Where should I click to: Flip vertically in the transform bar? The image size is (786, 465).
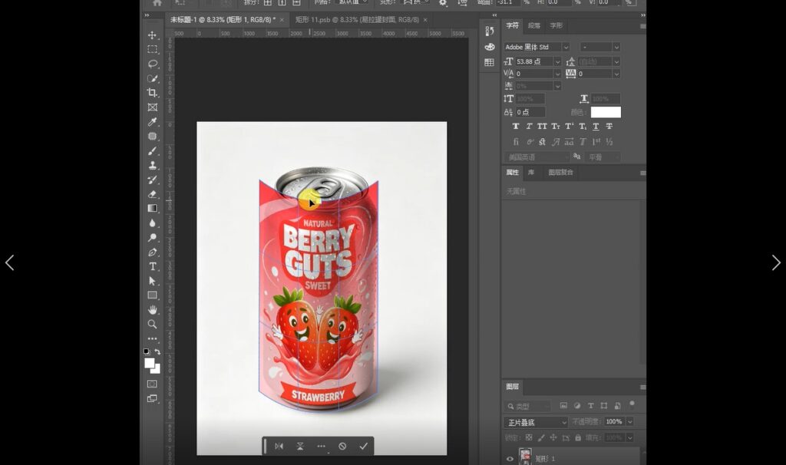point(300,446)
